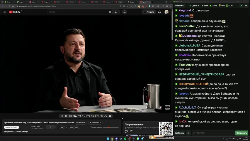This screenshot has height=141, width=250.
Task: Switch to the 'Студия' browser tab
Action: (x=35, y=2)
